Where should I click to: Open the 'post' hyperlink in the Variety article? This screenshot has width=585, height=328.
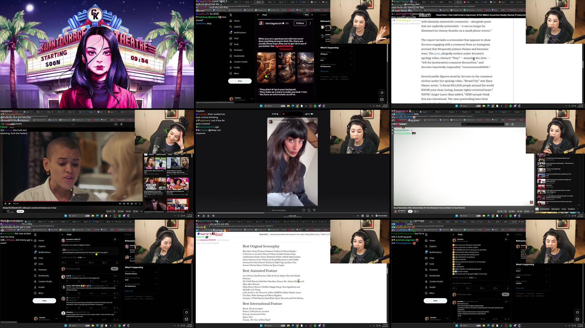pyautogui.click(x=437, y=54)
